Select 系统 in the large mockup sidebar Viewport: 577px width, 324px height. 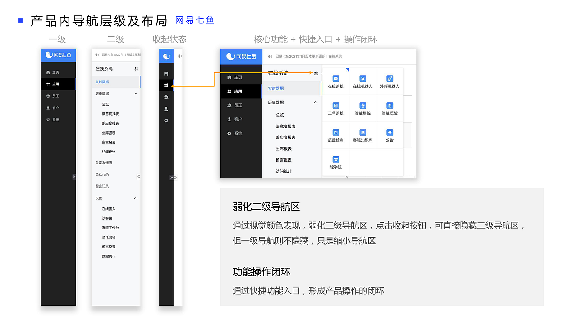(x=241, y=133)
